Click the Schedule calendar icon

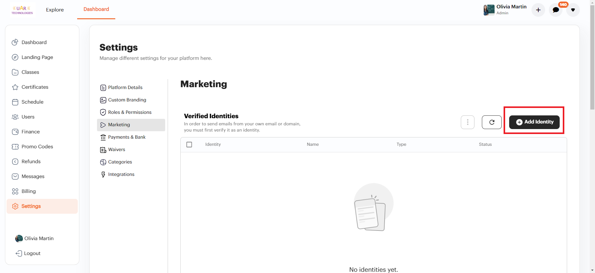[15, 102]
